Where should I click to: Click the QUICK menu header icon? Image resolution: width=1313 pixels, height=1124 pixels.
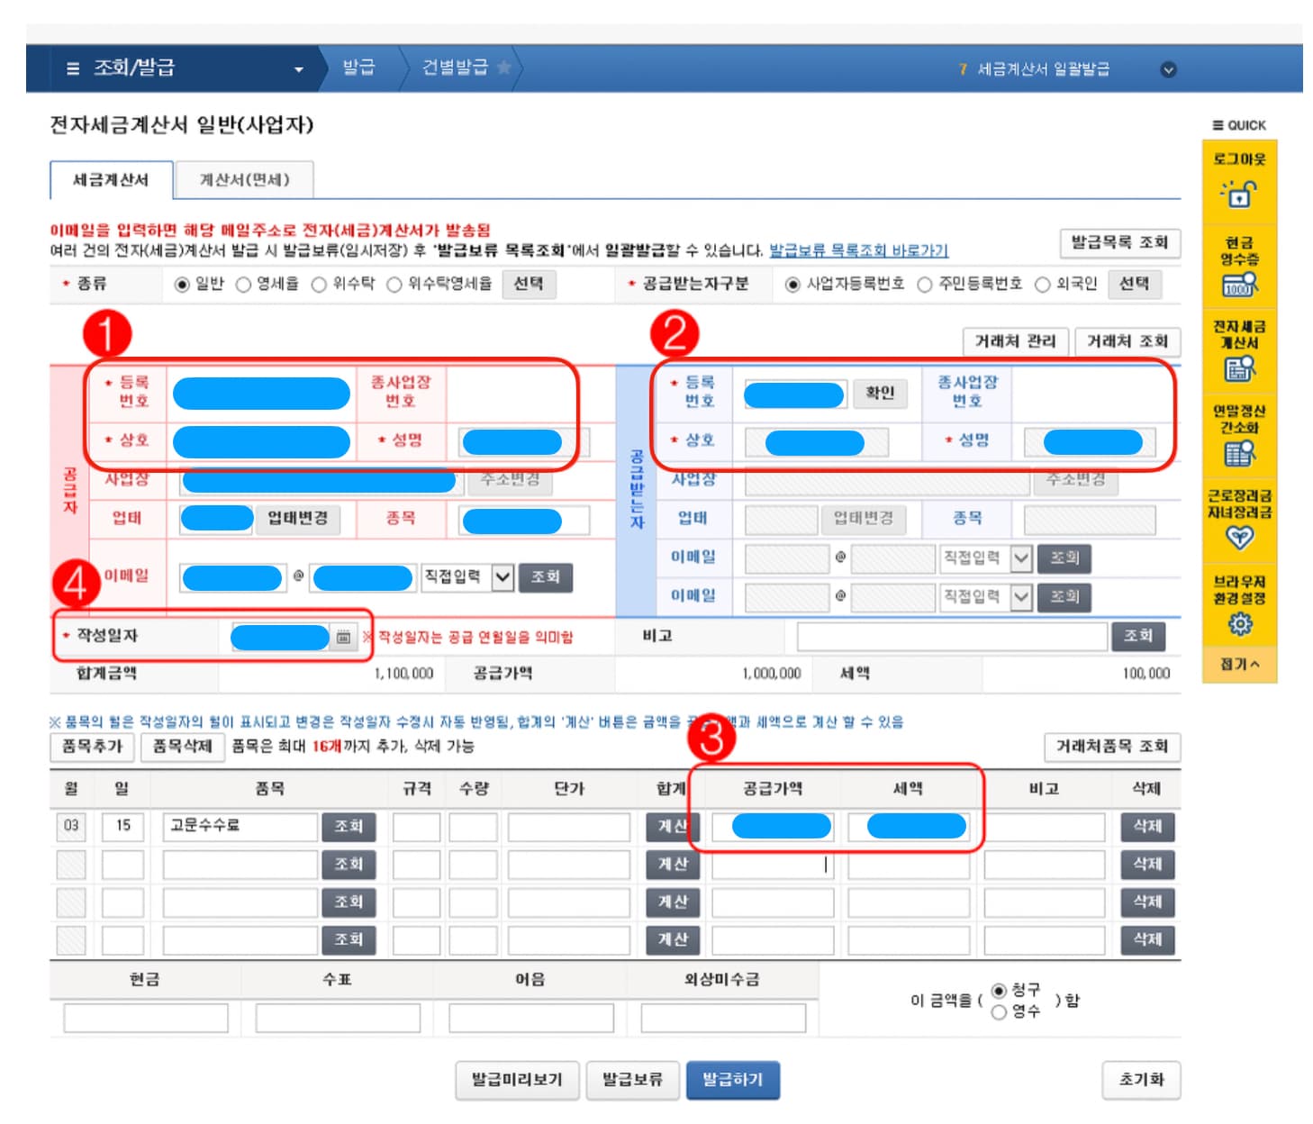pyautogui.click(x=1218, y=125)
